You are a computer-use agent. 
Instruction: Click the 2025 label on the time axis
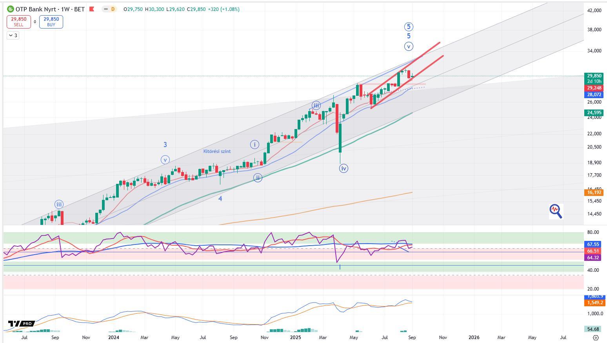pos(295,338)
